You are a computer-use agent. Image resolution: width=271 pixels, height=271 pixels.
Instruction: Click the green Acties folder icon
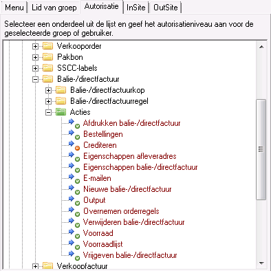61,112
